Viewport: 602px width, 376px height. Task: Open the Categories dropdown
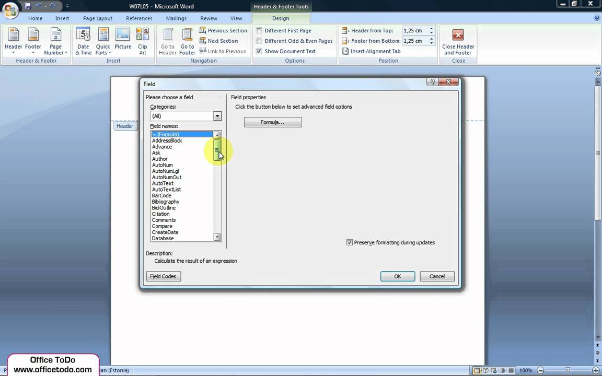217,116
